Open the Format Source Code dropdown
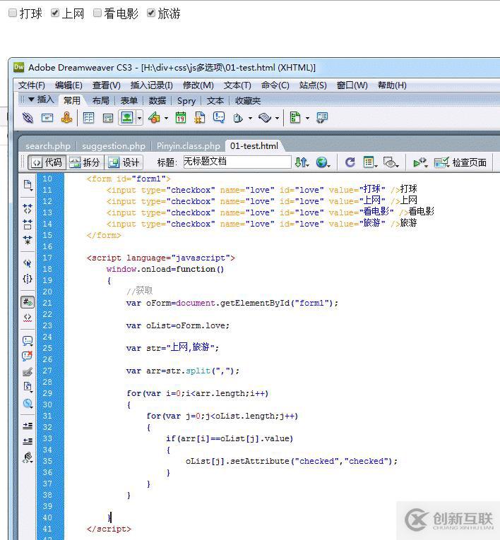The image size is (500, 540). click(x=28, y=457)
